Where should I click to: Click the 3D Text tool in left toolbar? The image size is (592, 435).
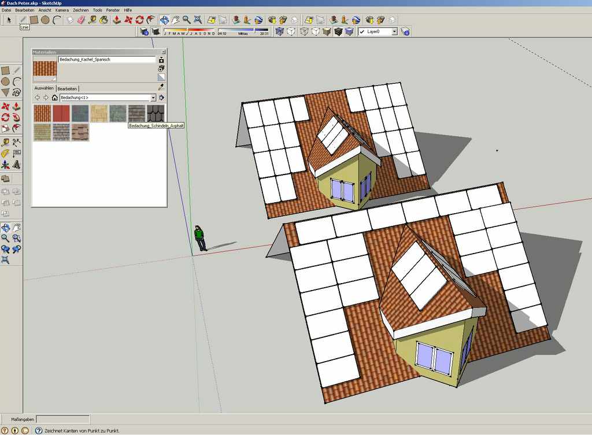click(x=16, y=165)
